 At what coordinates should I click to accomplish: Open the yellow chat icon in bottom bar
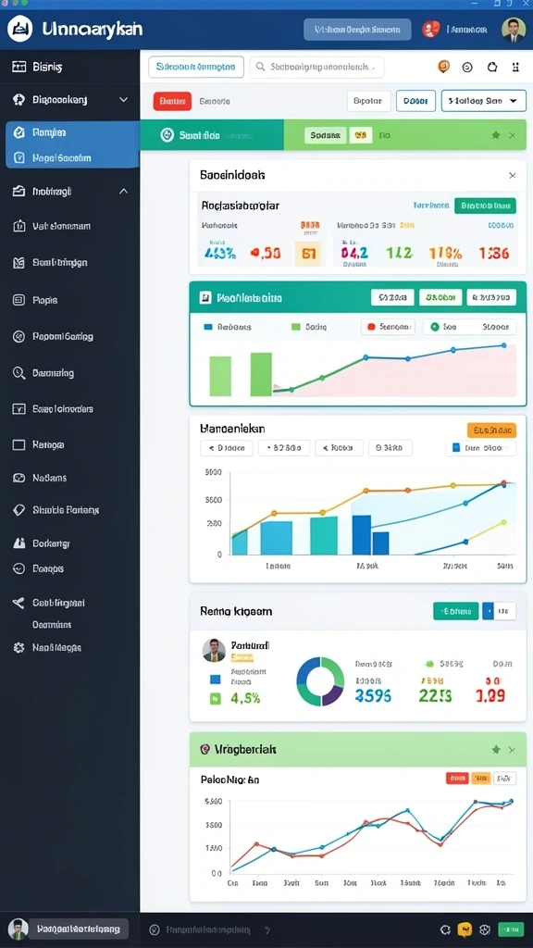[465, 929]
